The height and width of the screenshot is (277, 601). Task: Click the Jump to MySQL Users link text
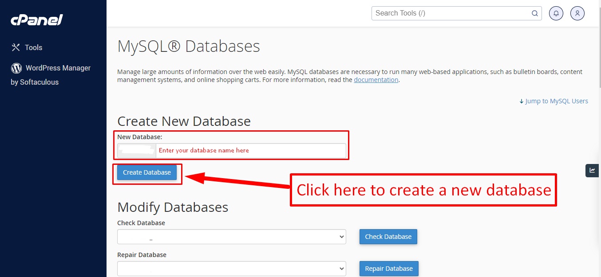557,101
